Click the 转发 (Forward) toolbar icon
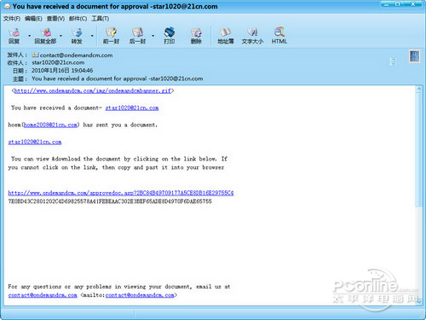This screenshot has width=426, height=320. click(77, 36)
